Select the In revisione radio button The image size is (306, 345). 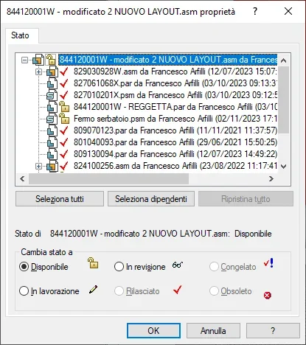click(119, 267)
